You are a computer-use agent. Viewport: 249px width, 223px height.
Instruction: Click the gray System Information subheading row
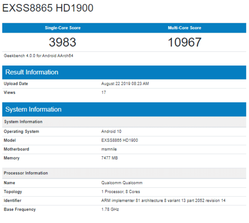(124, 122)
